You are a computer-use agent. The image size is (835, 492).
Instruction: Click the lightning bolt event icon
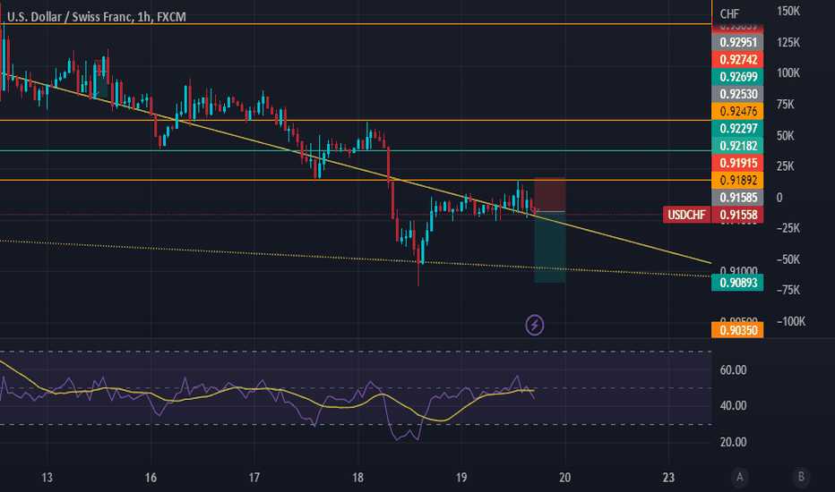(535, 325)
